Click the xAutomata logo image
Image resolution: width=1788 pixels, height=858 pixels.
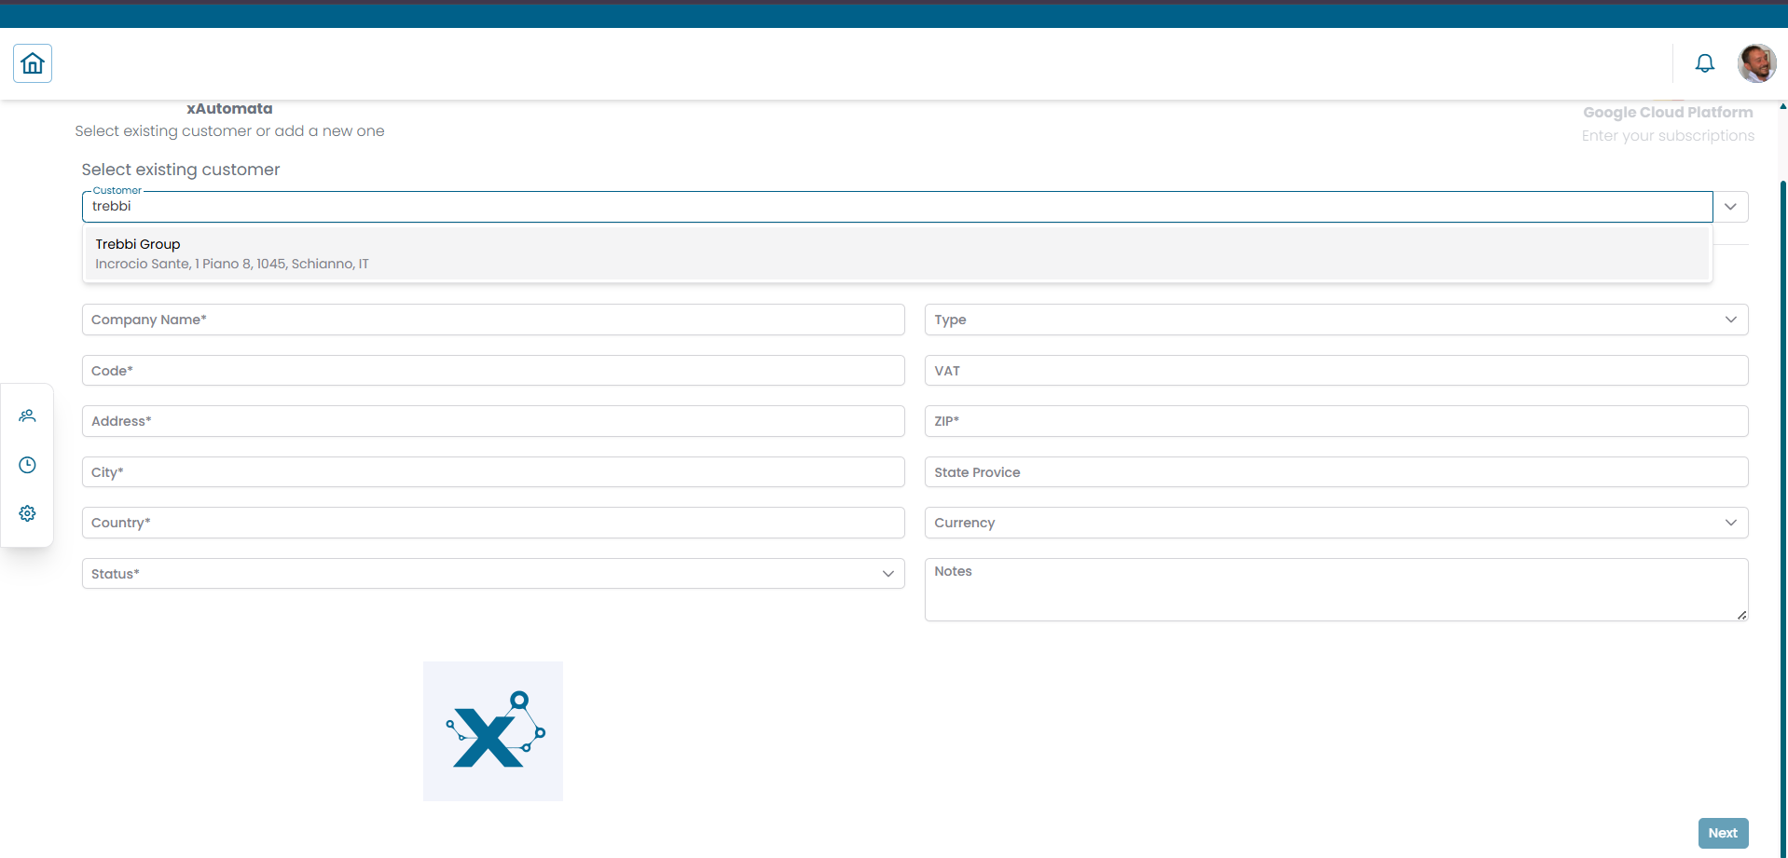click(x=492, y=731)
